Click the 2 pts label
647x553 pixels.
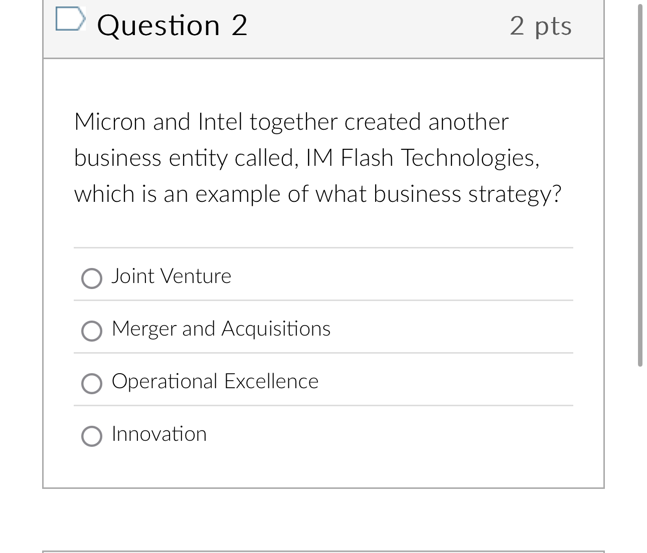click(541, 26)
